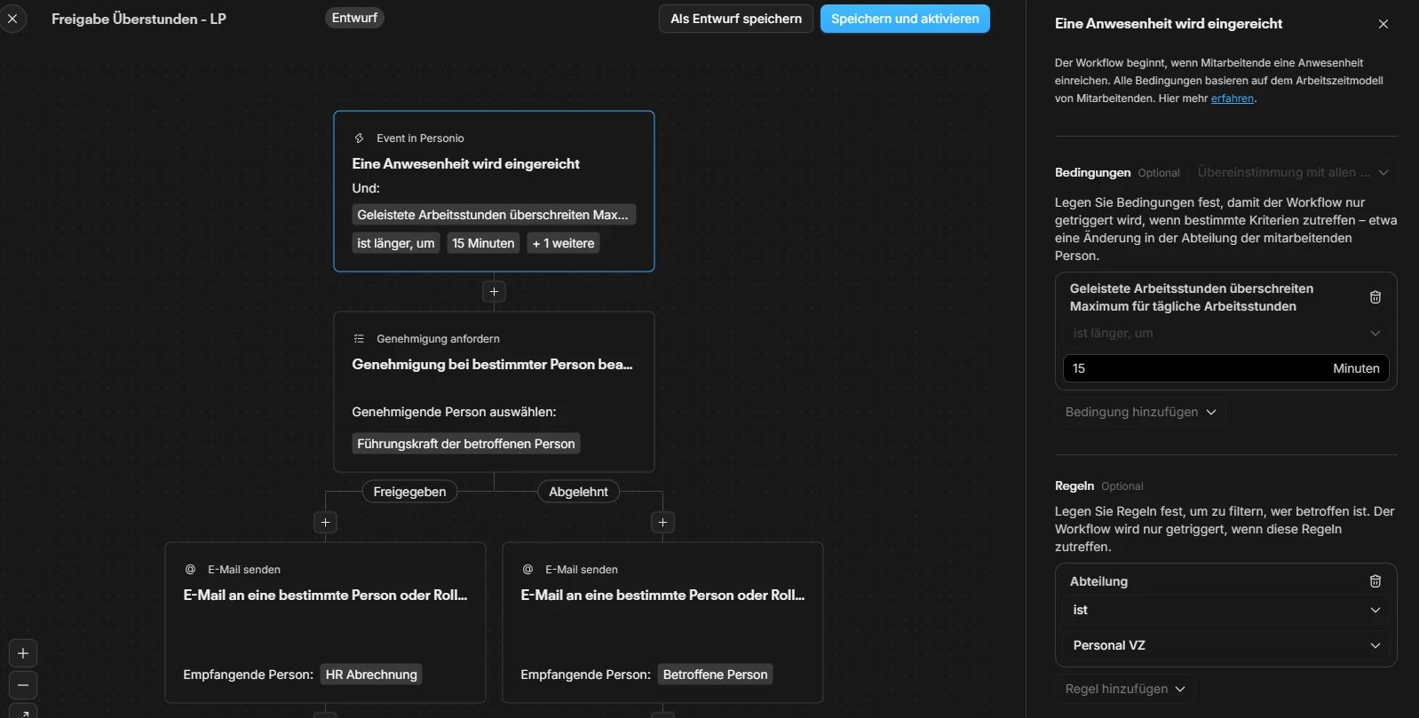
Task: Zoom out of the workflow canvas
Action: (23, 685)
